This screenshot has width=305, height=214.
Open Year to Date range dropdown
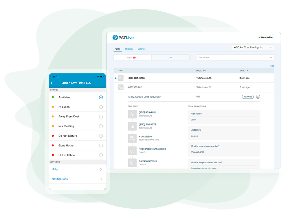tap(235, 57)
